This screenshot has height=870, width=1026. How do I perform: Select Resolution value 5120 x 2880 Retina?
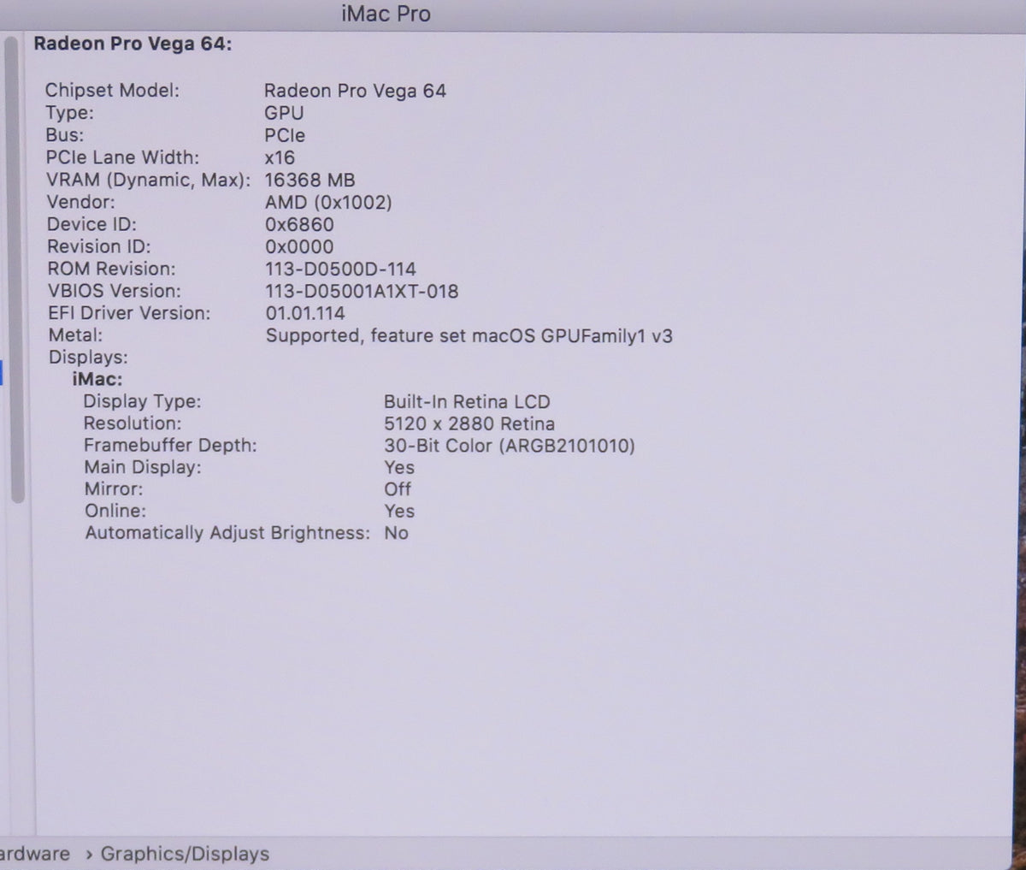click(469, 423)
